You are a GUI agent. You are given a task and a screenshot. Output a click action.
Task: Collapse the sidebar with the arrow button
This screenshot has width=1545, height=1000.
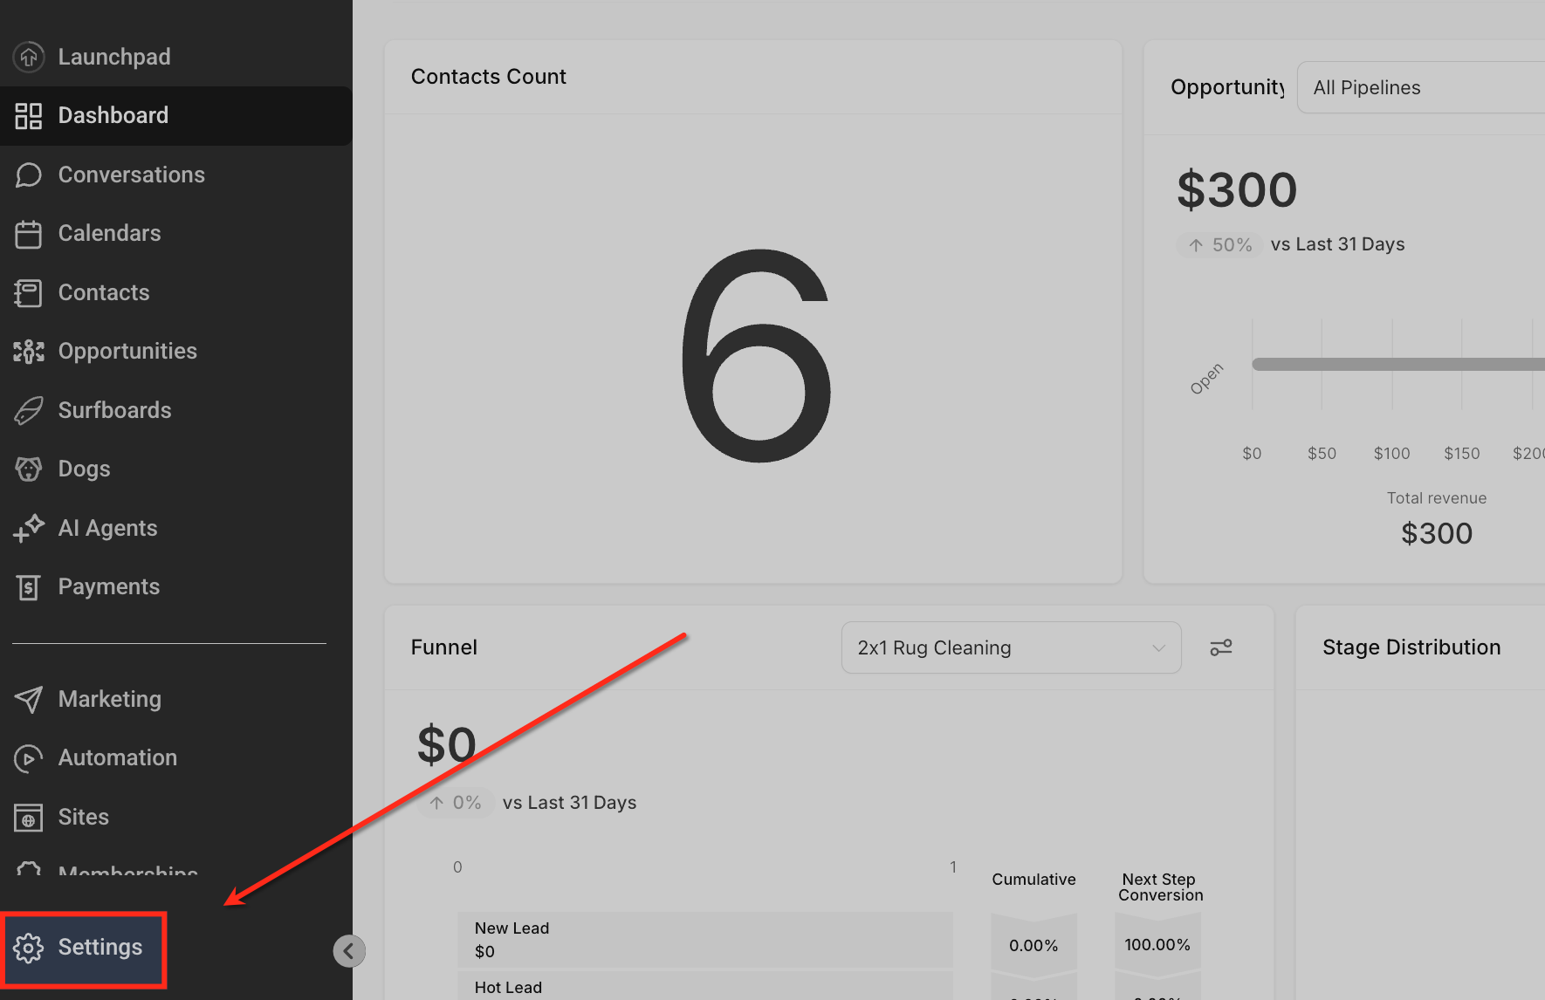tap(349, 951)
